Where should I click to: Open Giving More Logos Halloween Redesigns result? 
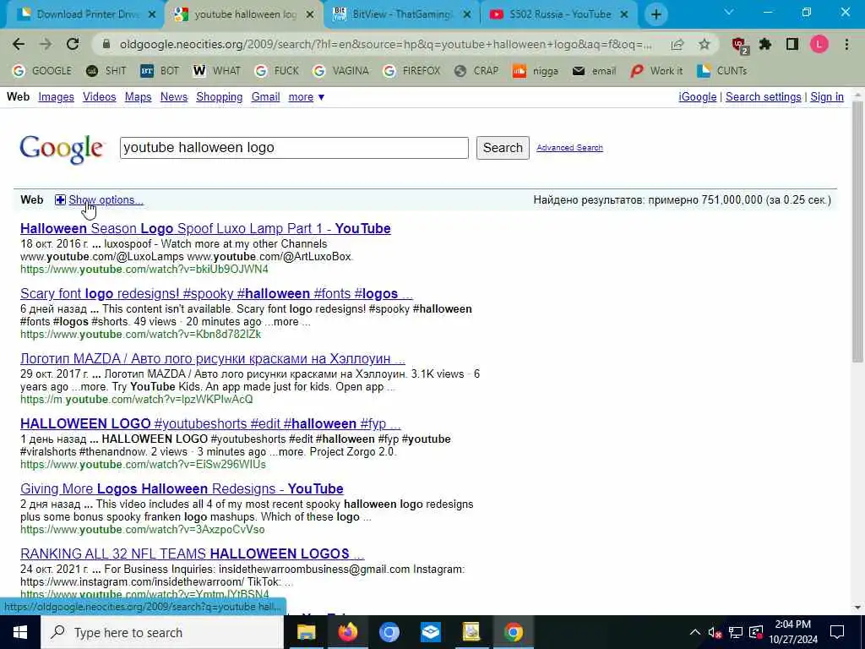182,489
